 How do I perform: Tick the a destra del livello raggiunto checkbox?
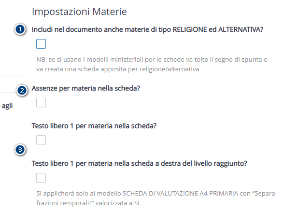[41, 178]
